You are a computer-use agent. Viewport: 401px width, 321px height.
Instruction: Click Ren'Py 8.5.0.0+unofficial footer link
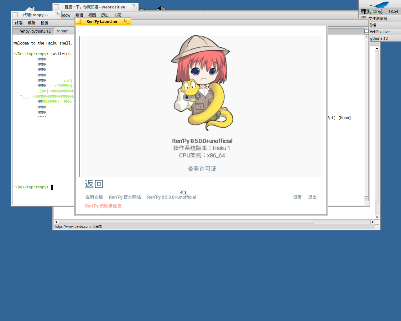pos(171,197)
